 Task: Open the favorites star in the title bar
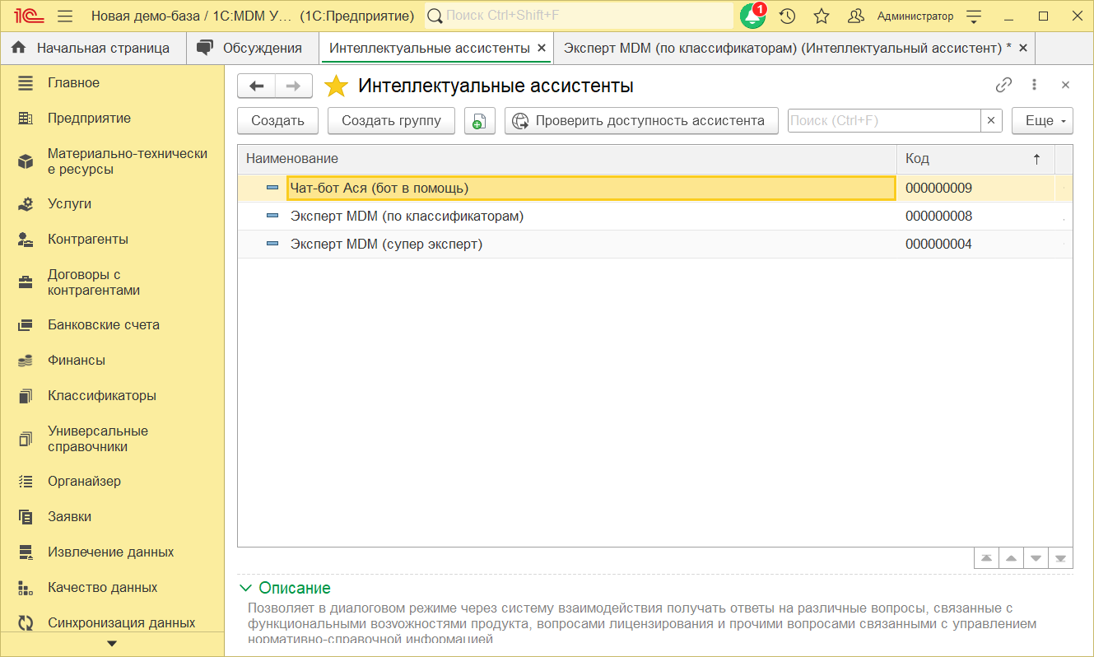click(821, 16)
